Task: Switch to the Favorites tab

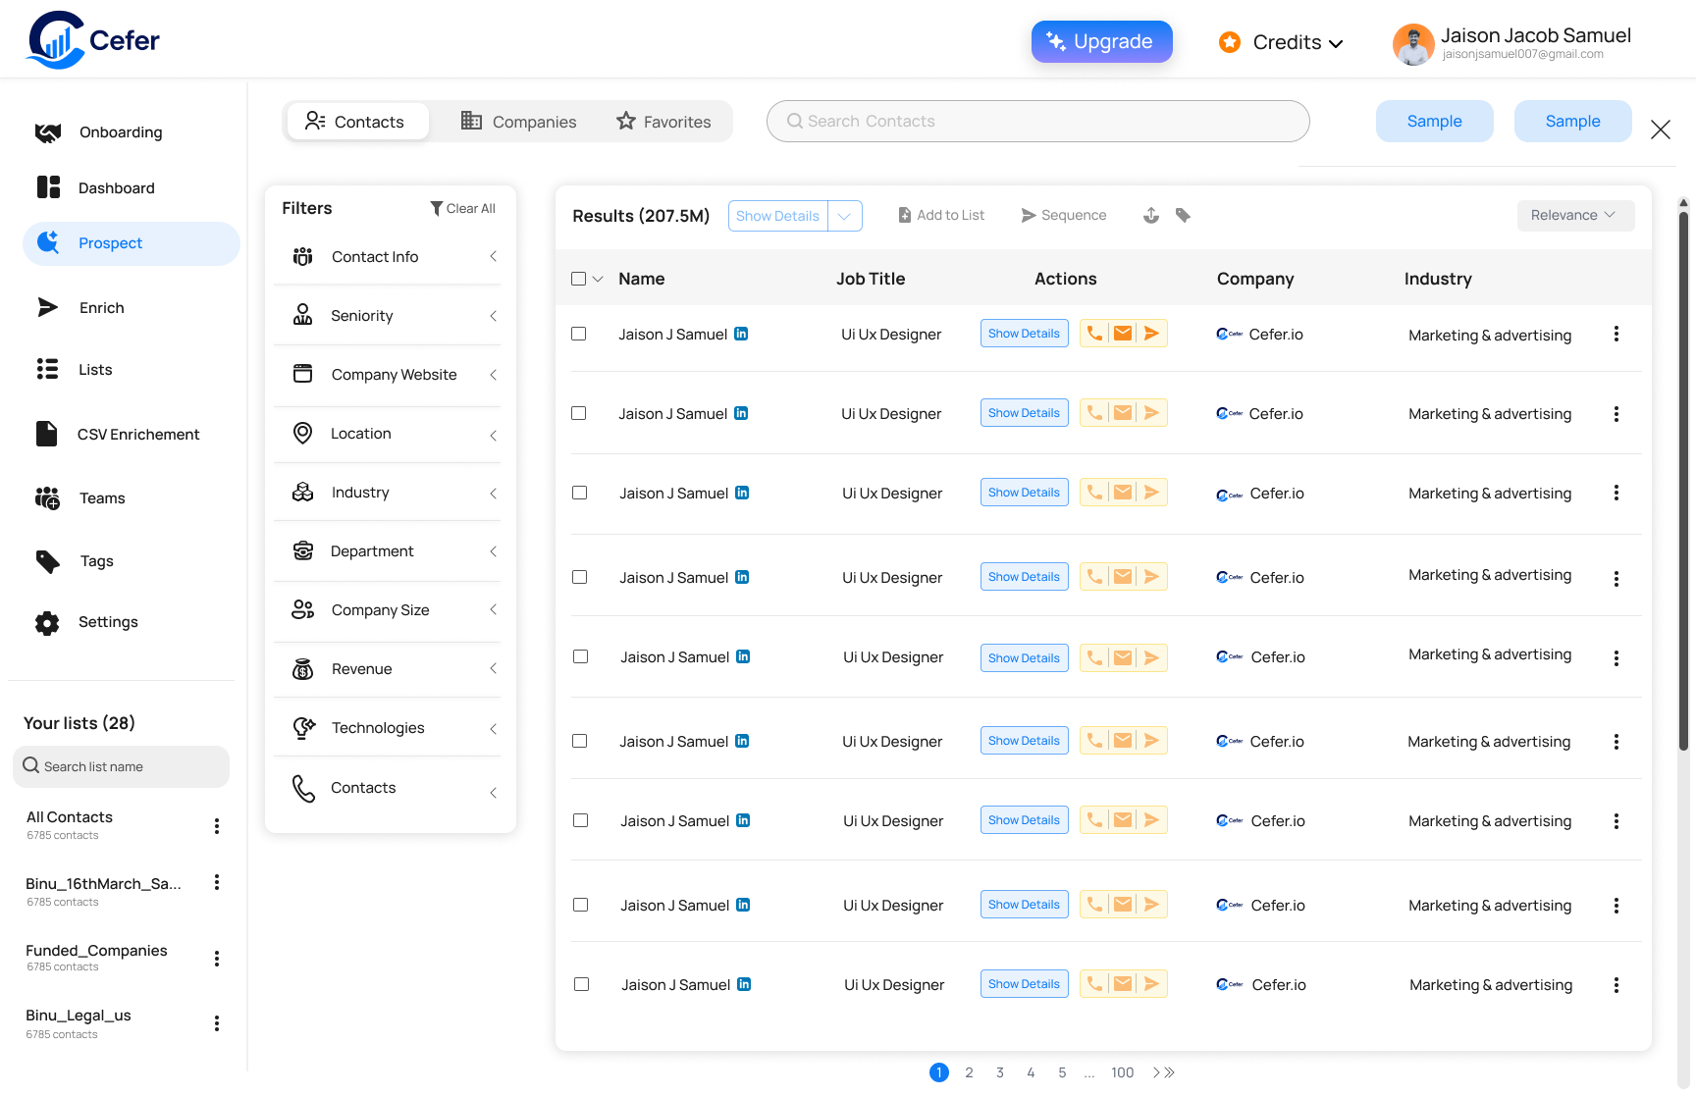Action: (x=663, y=122)
